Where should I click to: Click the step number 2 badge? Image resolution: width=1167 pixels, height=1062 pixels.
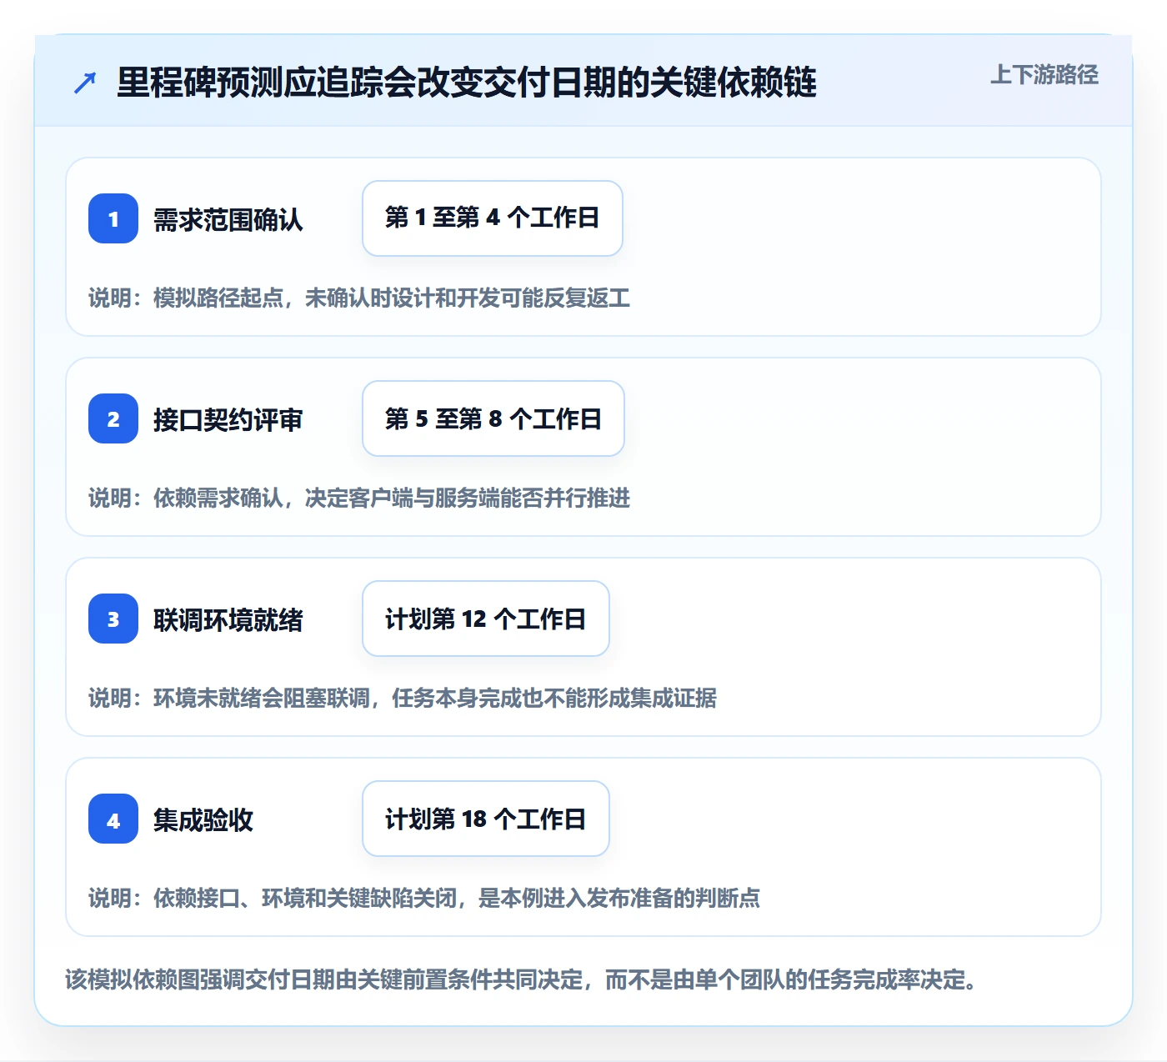click(x=113, y=418)
